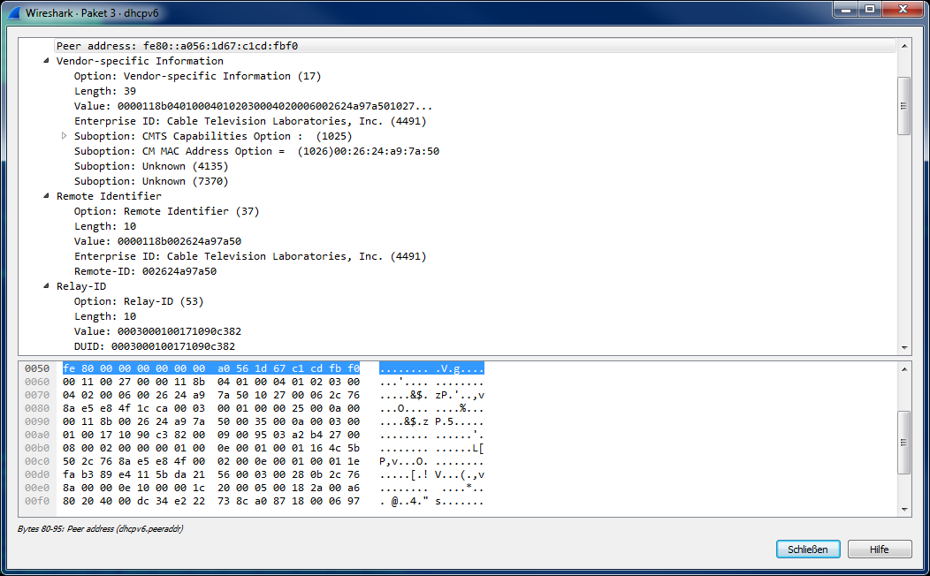Click the Wireshark fin icon in title bar
The height and width of the screenshot is (576, 930).
point(13,13)
